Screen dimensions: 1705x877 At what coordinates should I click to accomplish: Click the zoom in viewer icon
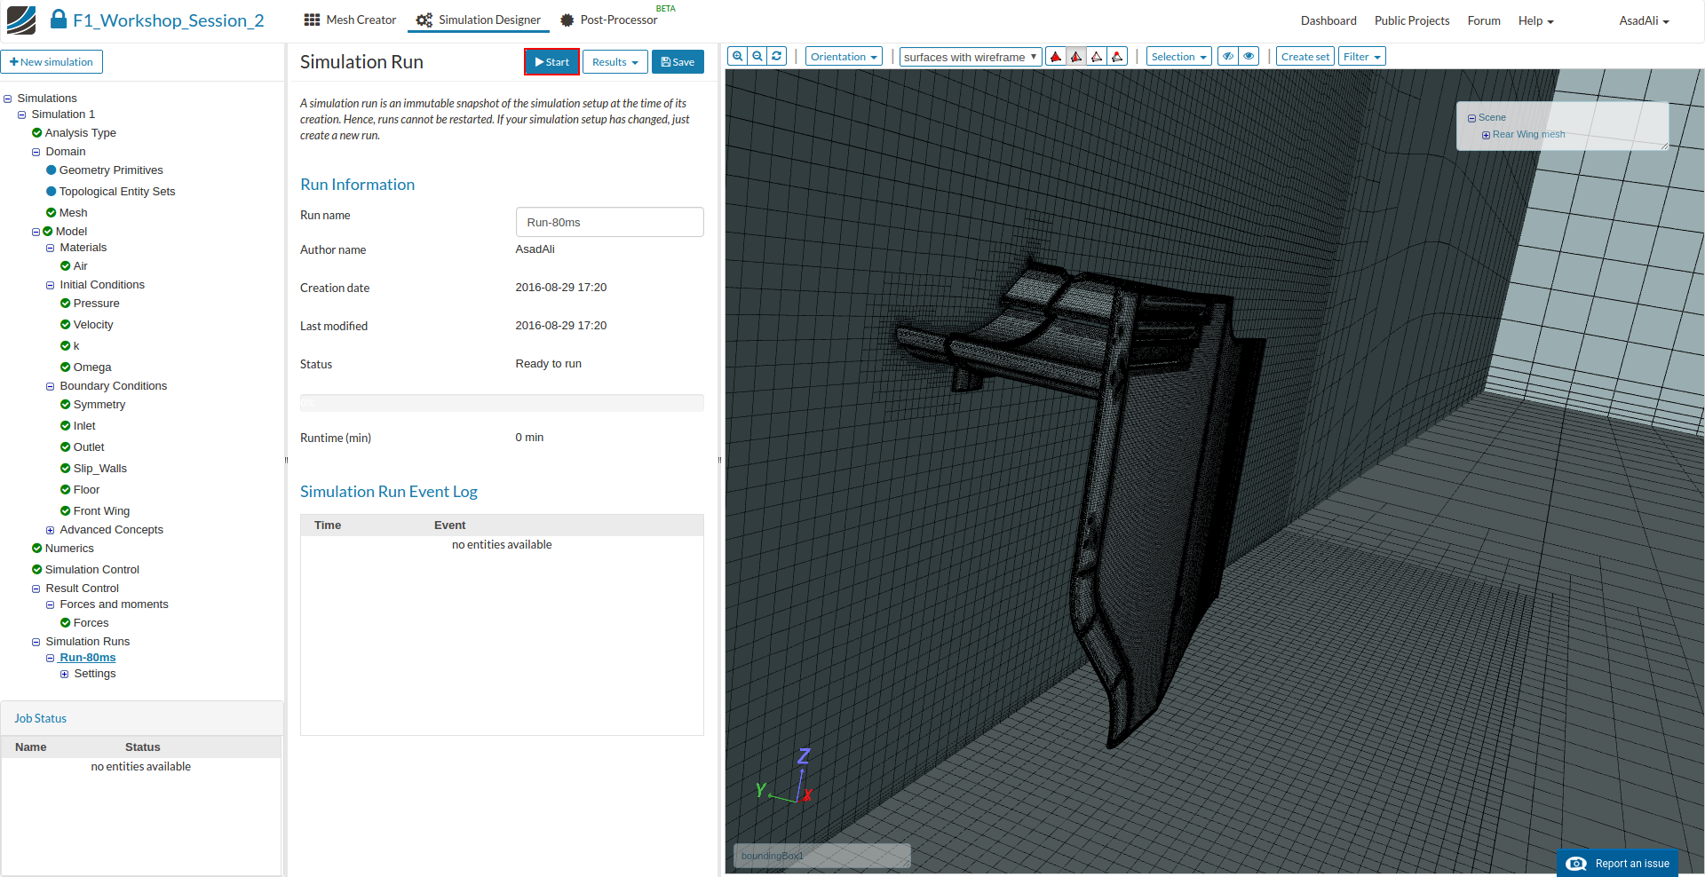click(737, 56)
